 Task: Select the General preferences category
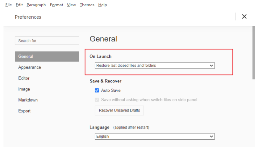click(47, 56)
